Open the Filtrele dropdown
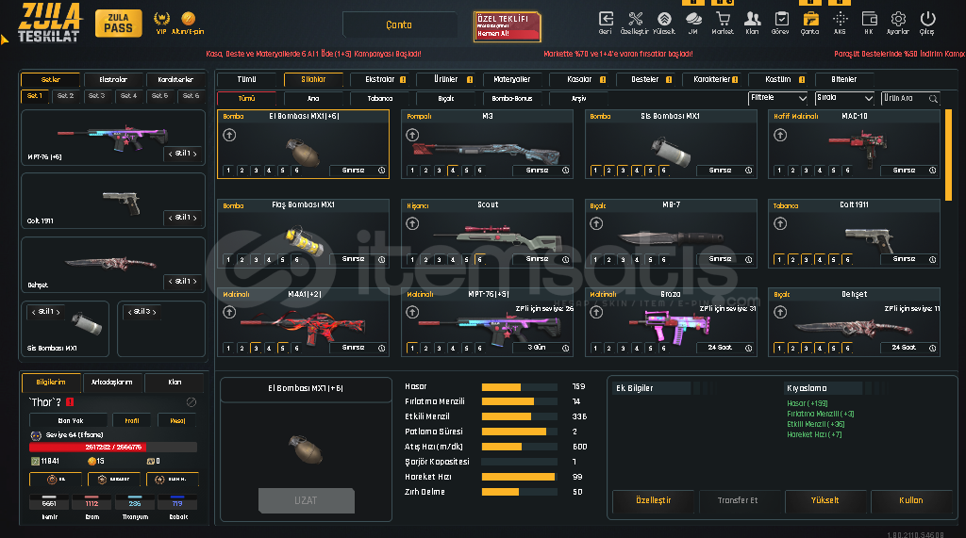Image resolution: width=966 pixels, height=538 pixels. (x=777, y=98)
